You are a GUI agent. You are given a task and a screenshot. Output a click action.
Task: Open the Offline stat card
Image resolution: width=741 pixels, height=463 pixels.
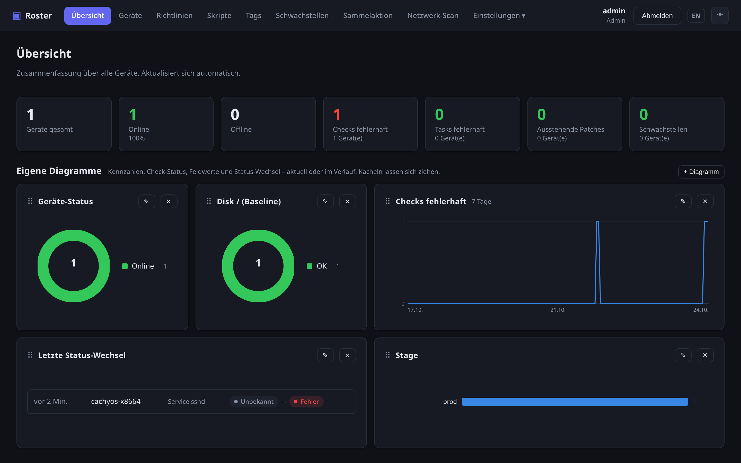268,124
